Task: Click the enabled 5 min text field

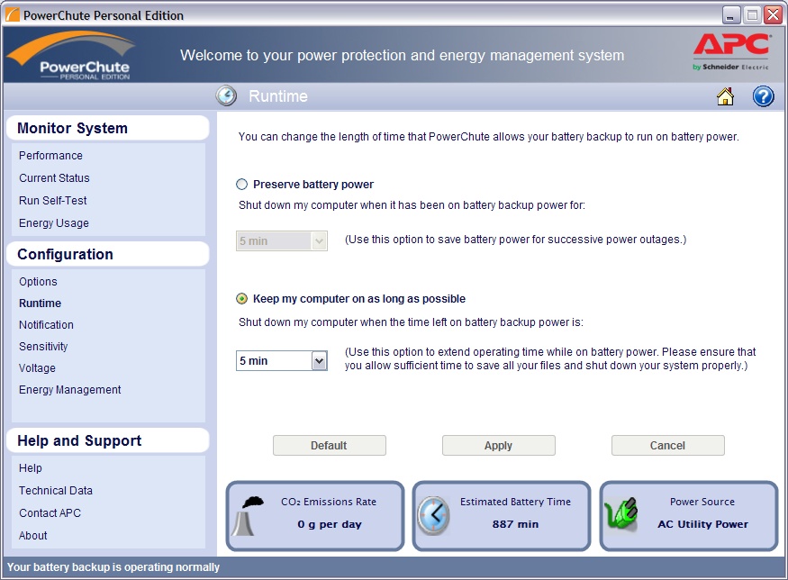Action: pos(275,361)
